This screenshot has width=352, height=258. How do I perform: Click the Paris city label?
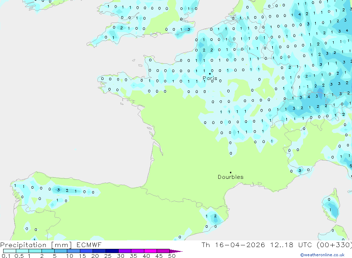pos(210,78)
